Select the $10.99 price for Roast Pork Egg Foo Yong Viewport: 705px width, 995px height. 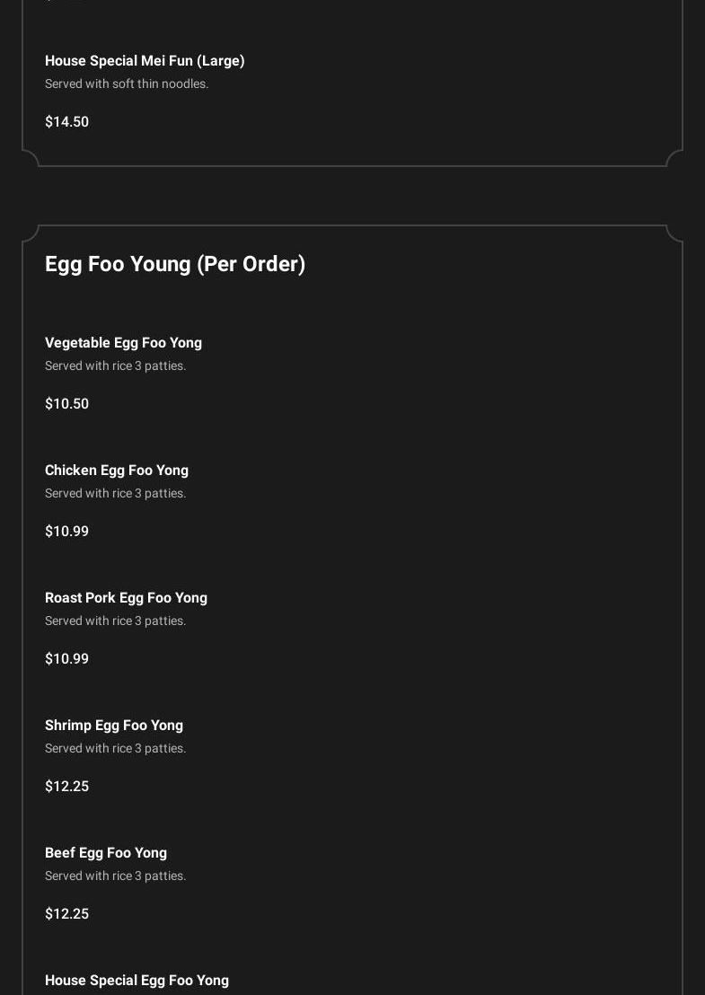tap(66, 659)
